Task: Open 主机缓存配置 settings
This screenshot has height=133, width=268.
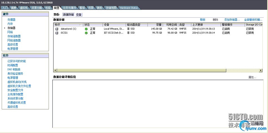Action: (x=15, y=94)
